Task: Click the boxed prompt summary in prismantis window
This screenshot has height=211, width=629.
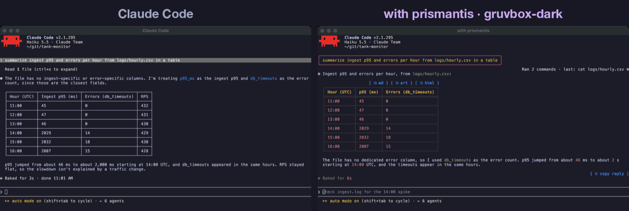Action: tap(410, 60)
